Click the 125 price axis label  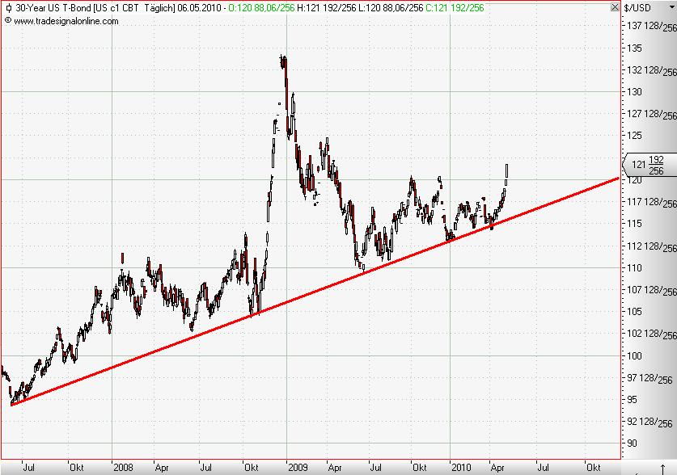[634, 136]
